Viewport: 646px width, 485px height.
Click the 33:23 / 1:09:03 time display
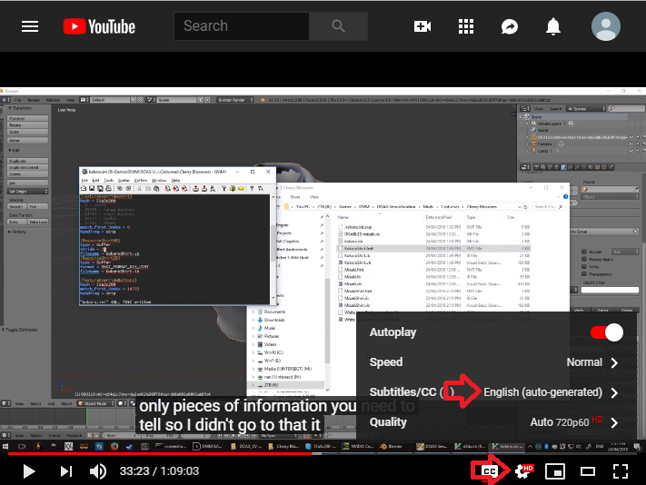tap(159, 471)
